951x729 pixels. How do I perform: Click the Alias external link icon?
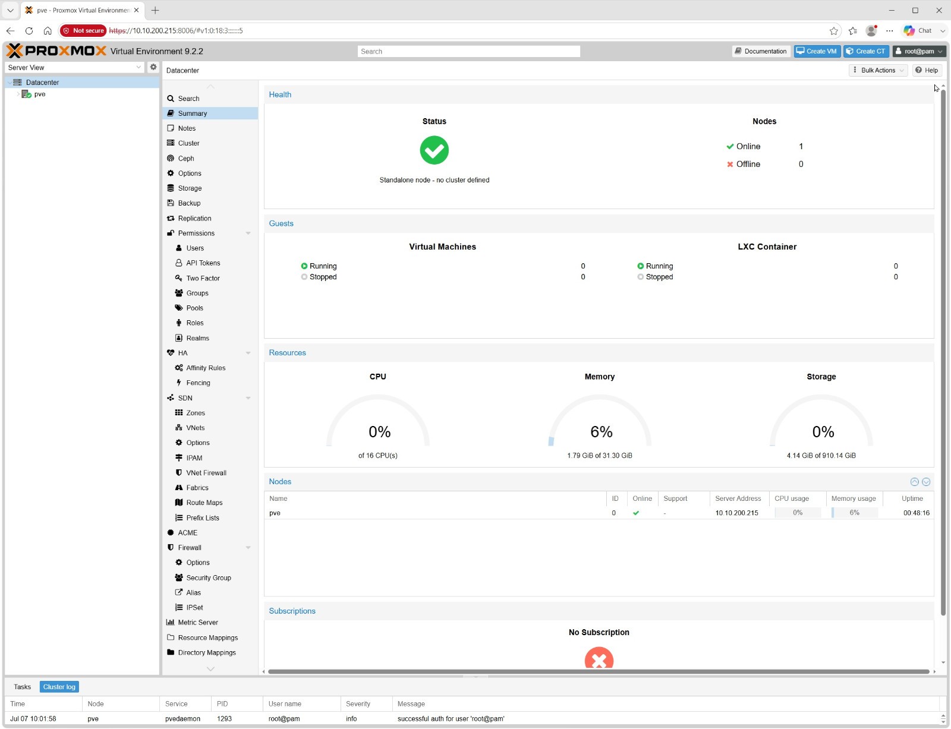point(179,592)
